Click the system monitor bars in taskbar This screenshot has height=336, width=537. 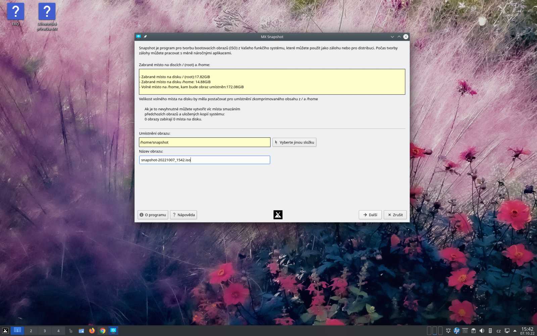(435, 331)
